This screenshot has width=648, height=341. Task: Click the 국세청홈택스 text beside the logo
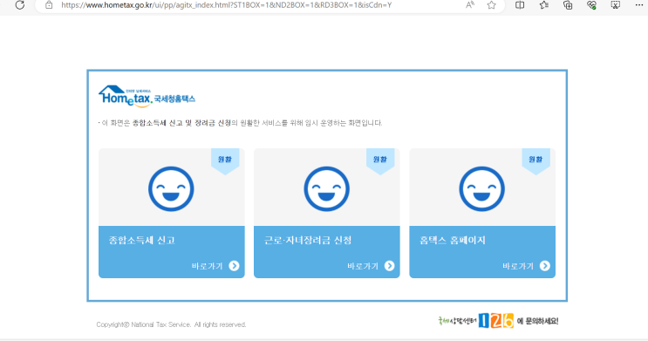[174, 99]
